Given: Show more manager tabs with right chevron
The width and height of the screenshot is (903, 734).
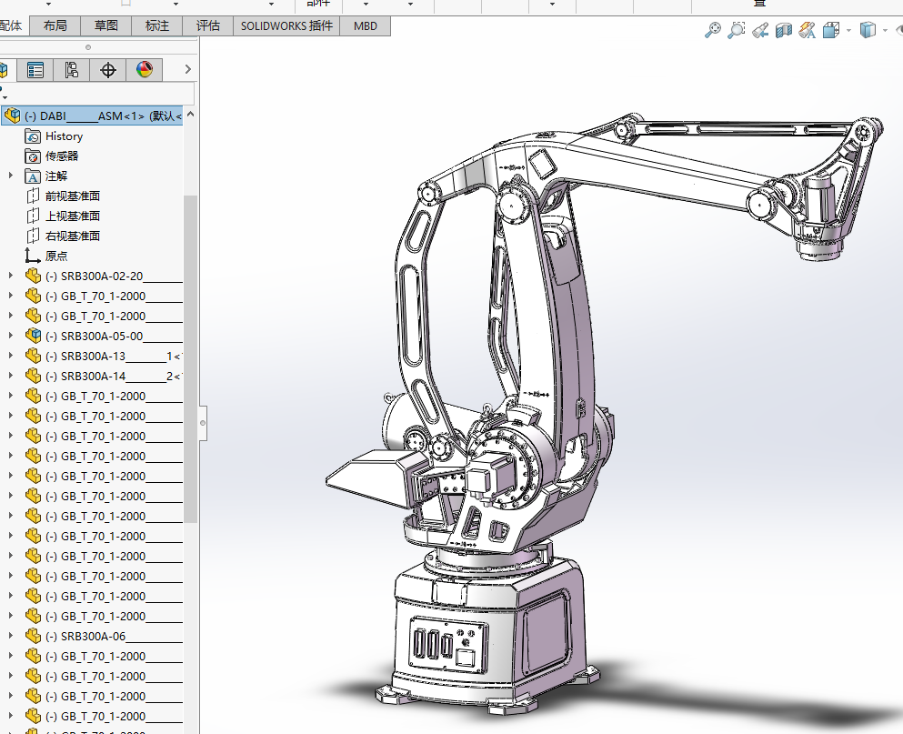Looking at the screenshot, I should click(x=187, y=69).
